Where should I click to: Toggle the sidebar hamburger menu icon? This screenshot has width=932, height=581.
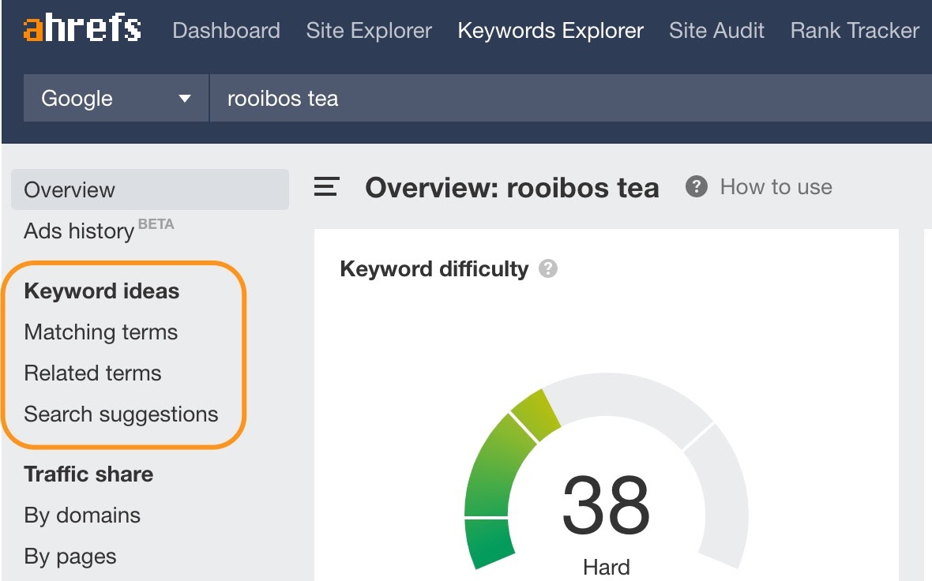326,186
